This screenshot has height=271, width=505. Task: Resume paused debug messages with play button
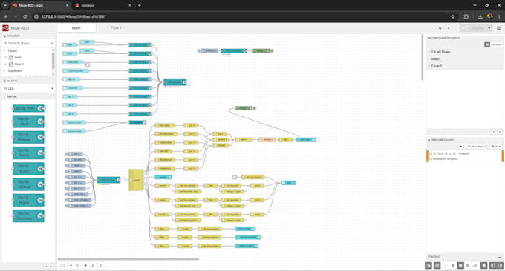pos(460,147)
